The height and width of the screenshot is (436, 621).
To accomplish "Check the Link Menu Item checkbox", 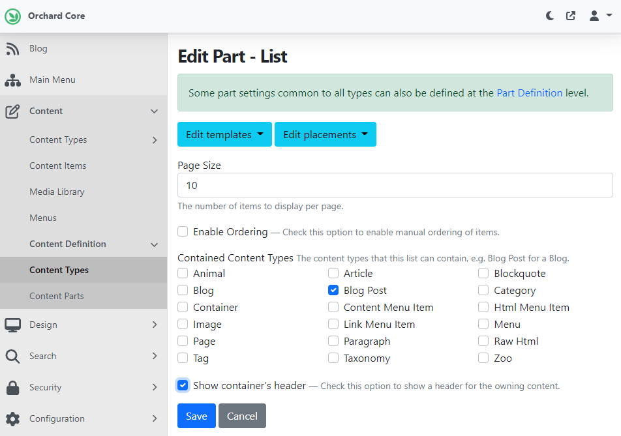I will (333, 325).
